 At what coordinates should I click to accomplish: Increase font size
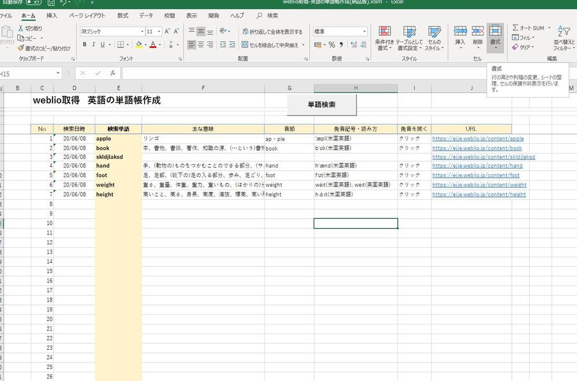click(167, 32)
